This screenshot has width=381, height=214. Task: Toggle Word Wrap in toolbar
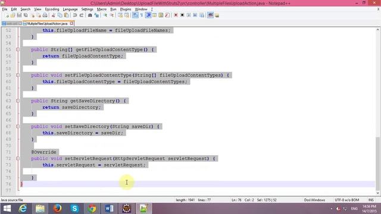135,15
